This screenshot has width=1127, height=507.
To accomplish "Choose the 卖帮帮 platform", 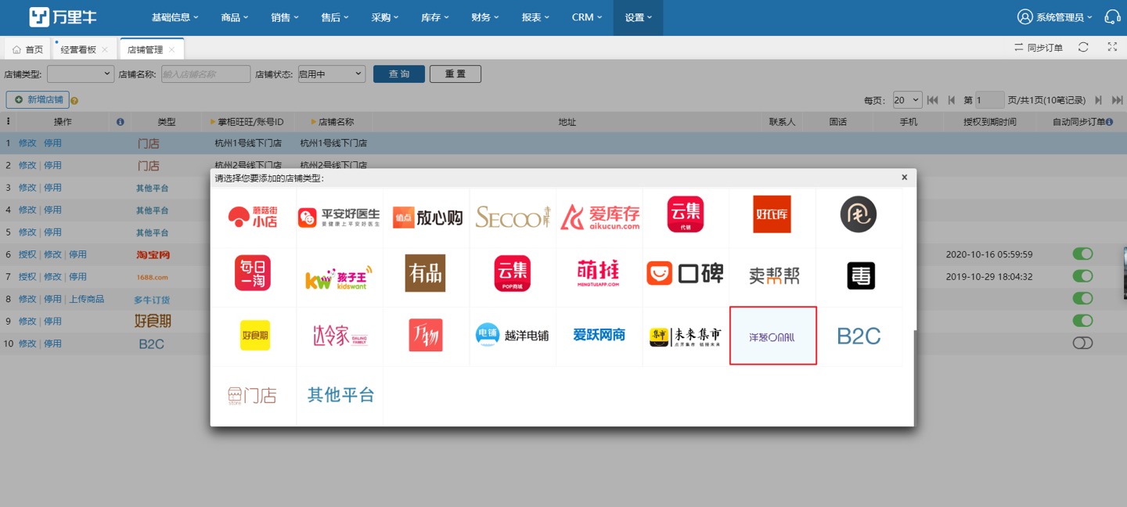I will pos(773,275).
